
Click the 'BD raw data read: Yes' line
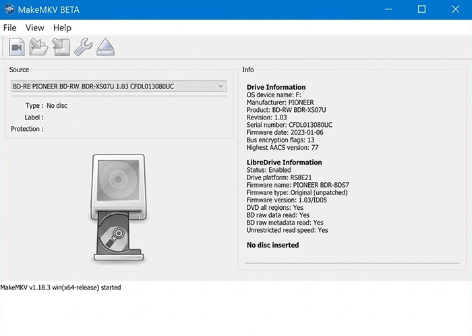click(x=278, y=215)
